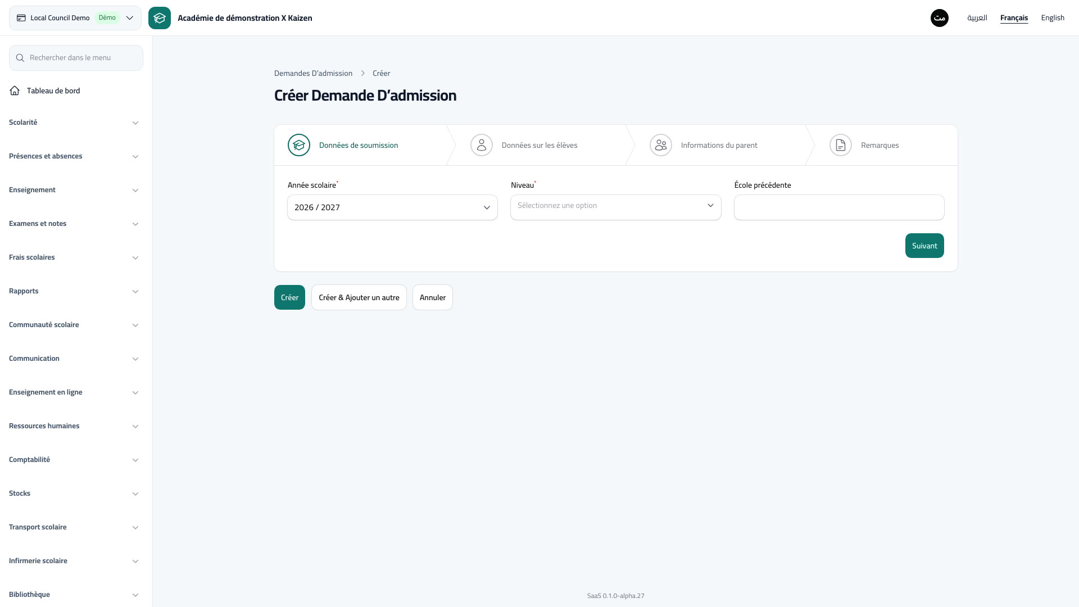The height and width of the screenshot is (607, 1079).
Task: Open the user avatar menu
Action: click(x=940, y=18)
